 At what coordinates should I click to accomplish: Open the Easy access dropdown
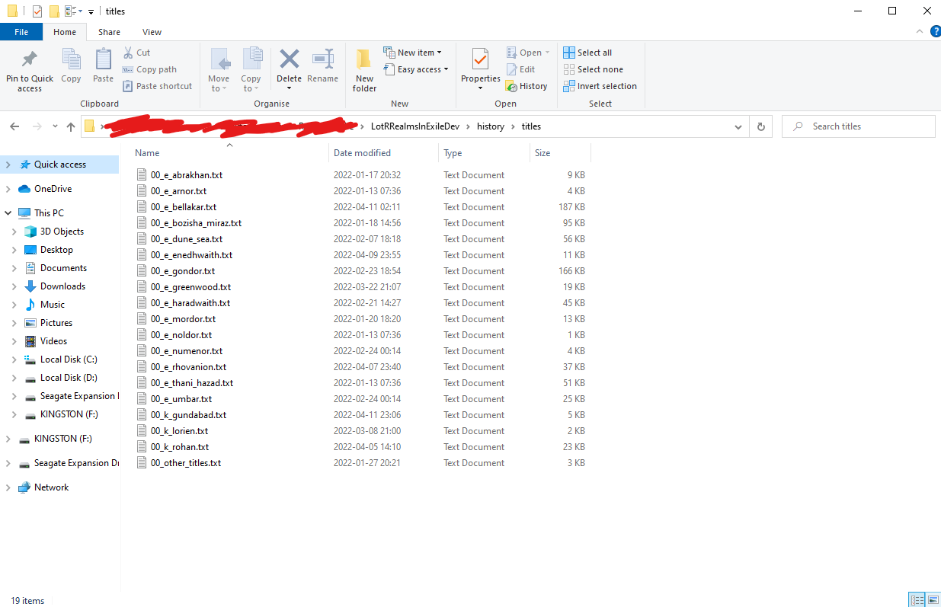(416, 69)
